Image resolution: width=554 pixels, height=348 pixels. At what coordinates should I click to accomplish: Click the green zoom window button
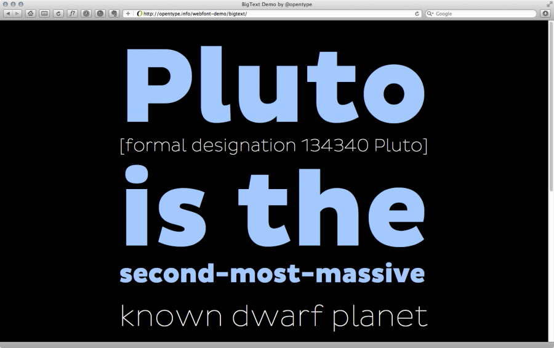click(x=20, y=4)
